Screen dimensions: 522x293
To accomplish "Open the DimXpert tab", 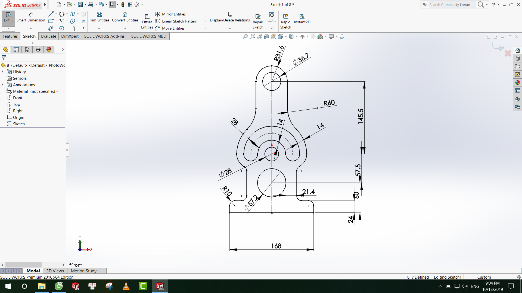I will click(70, 36).
